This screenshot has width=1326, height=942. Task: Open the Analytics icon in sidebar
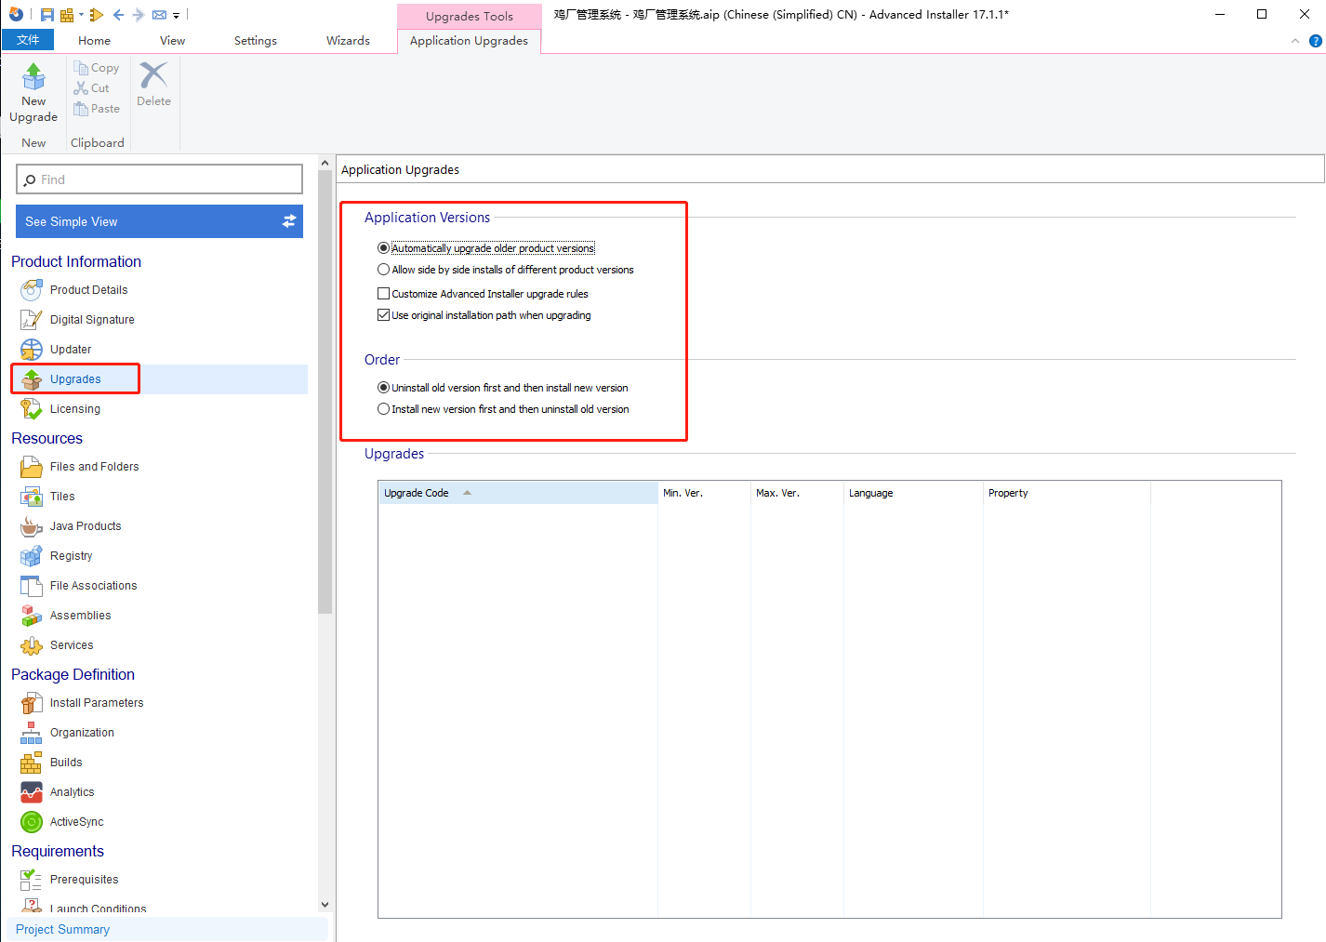pos(31,792)
